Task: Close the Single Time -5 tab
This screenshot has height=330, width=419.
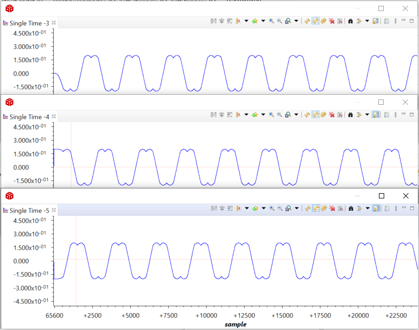Action: pyautogui.click(x=54, y=210)
